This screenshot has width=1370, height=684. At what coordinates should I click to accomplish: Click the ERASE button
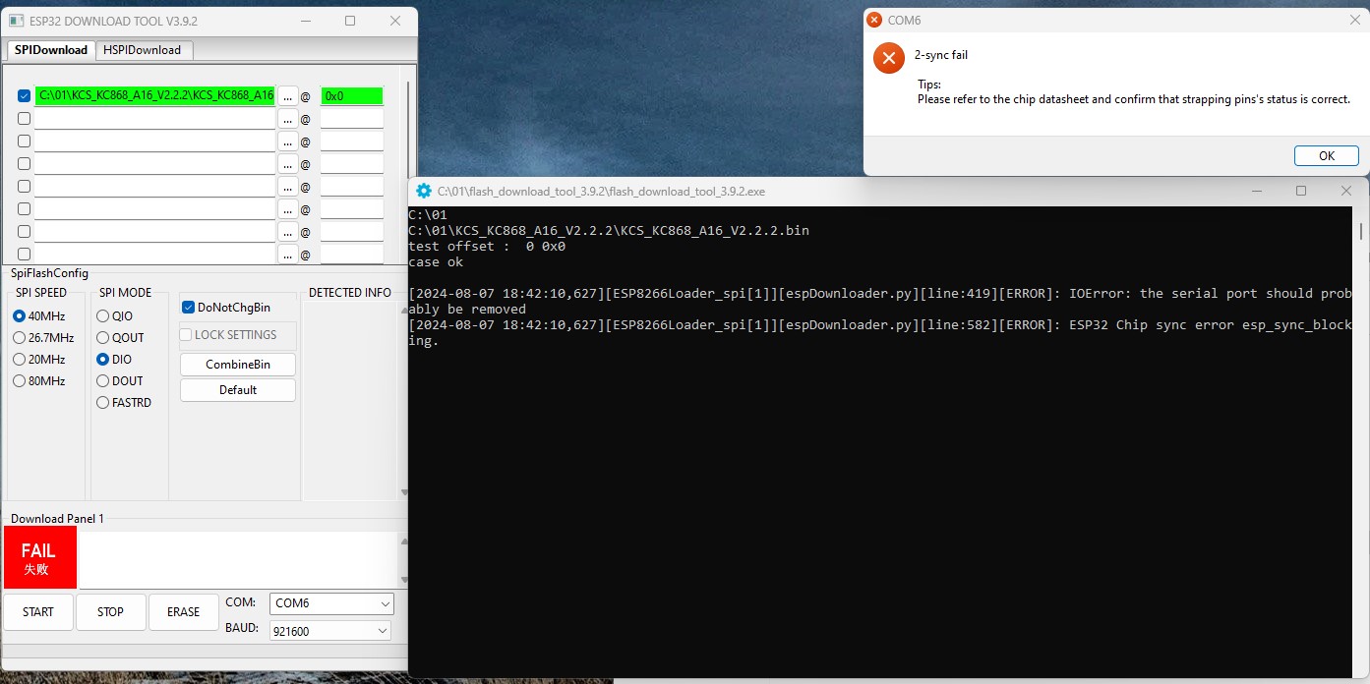point(184,612)
